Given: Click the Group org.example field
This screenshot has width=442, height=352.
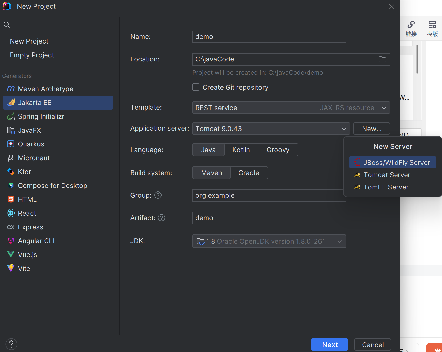Looking at the screenshot, I should point(269,196).
